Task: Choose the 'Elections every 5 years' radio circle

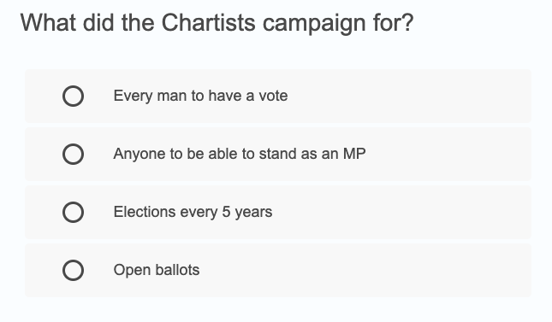Action: click(x=74, y=212)
